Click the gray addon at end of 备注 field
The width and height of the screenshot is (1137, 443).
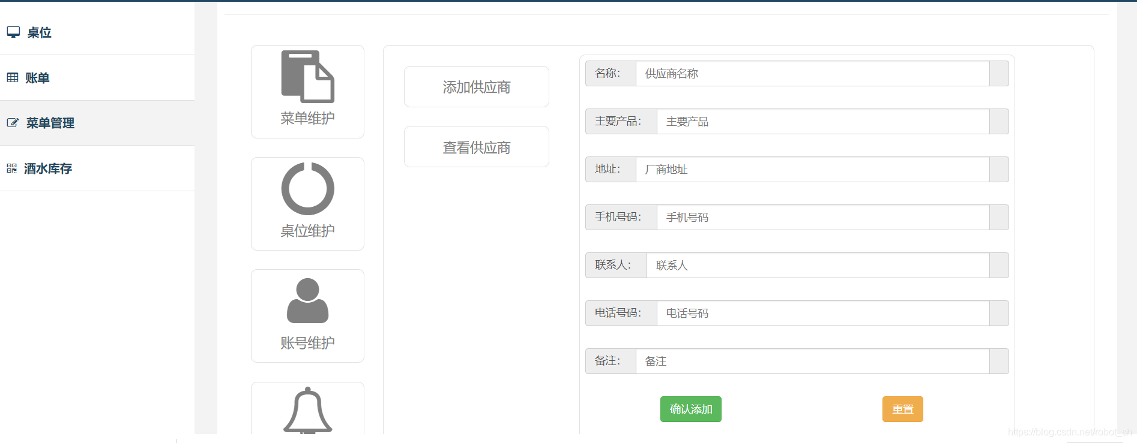coord(999,361)
